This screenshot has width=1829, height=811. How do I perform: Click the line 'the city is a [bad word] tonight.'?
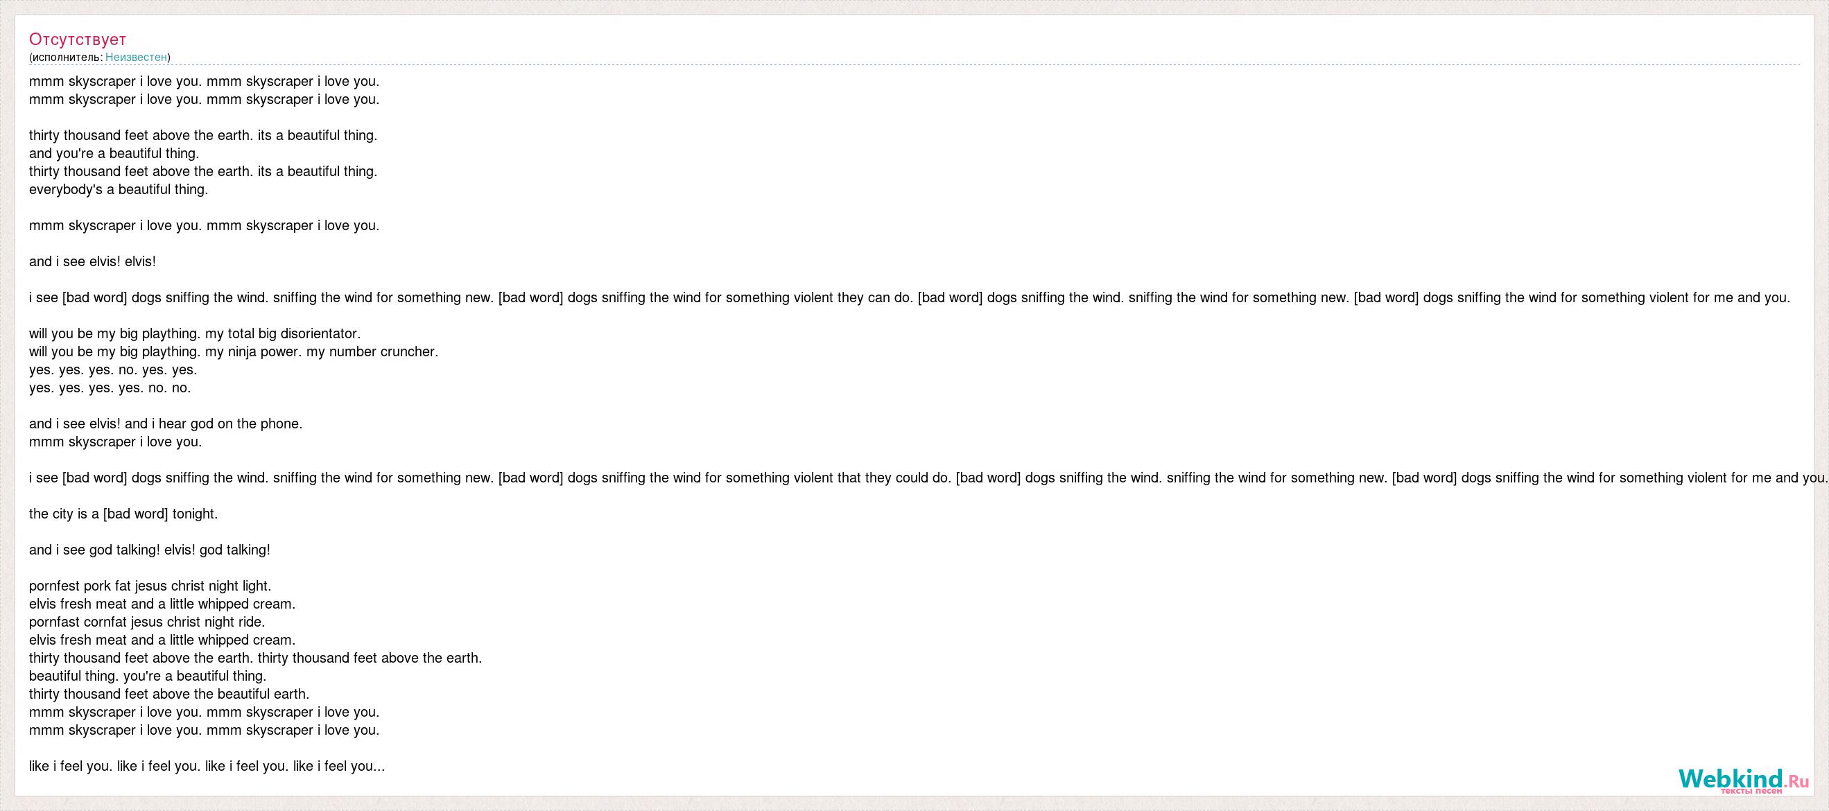point(123,514)
